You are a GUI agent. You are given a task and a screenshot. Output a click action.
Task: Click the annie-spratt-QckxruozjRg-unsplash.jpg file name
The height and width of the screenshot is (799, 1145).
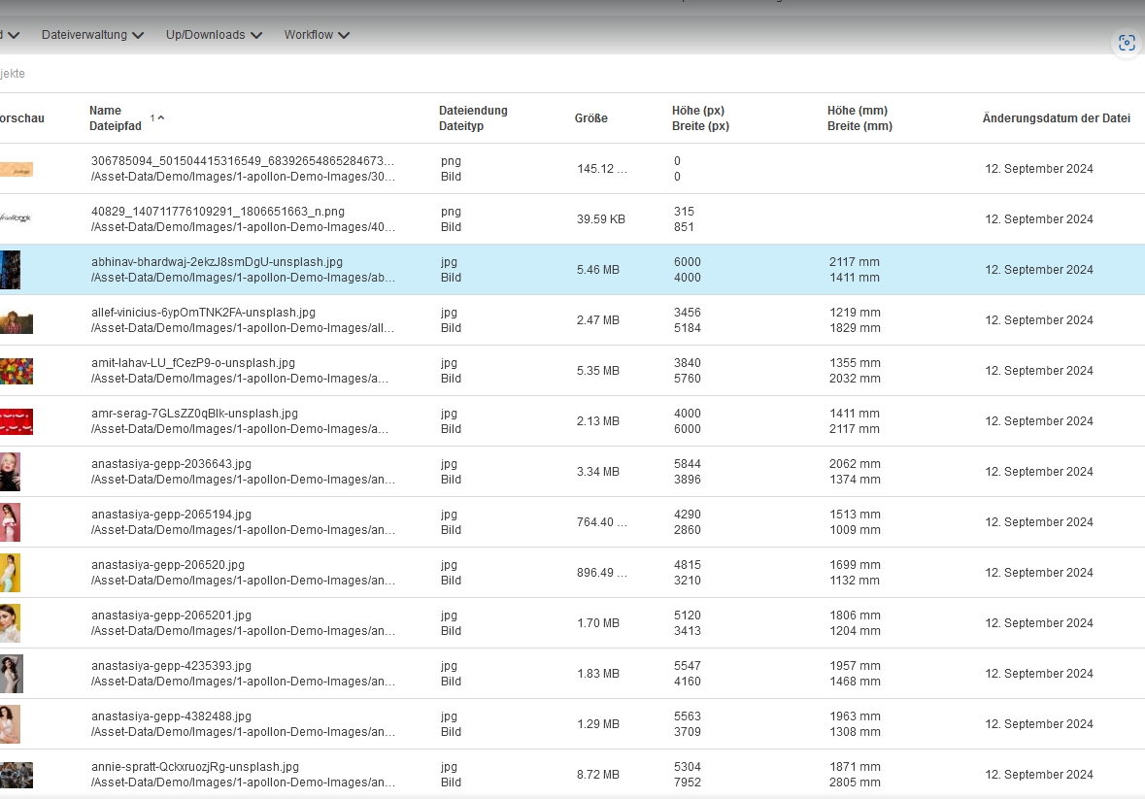coord(194,767)
